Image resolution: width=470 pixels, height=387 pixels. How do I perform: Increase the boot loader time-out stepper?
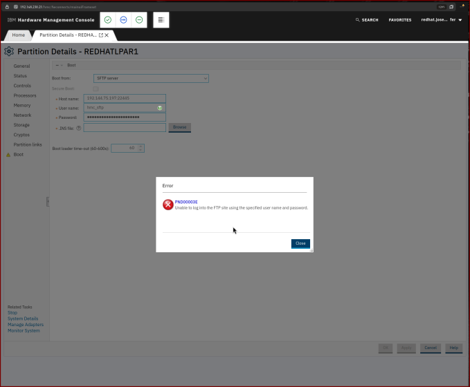(141, 146)
